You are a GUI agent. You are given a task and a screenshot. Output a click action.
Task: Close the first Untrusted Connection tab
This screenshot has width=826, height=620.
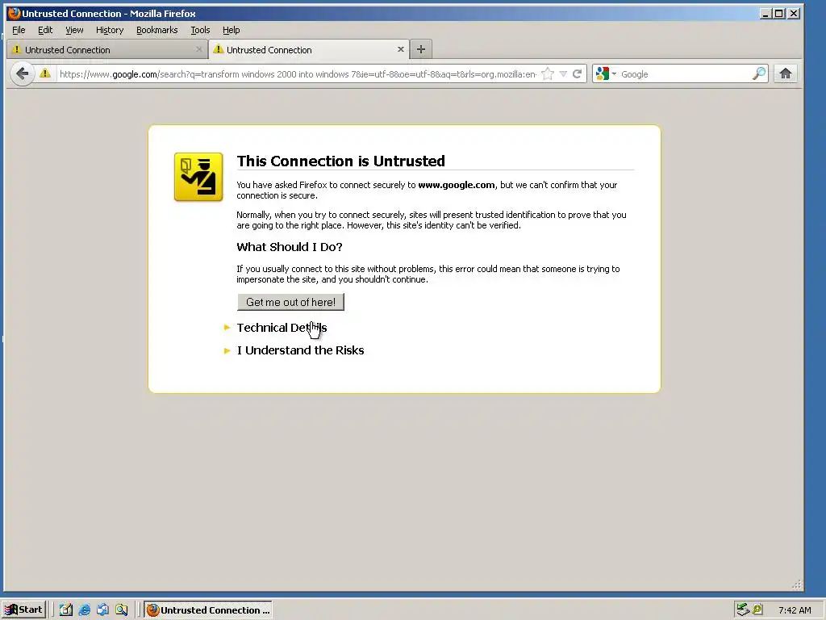(198, 49)
